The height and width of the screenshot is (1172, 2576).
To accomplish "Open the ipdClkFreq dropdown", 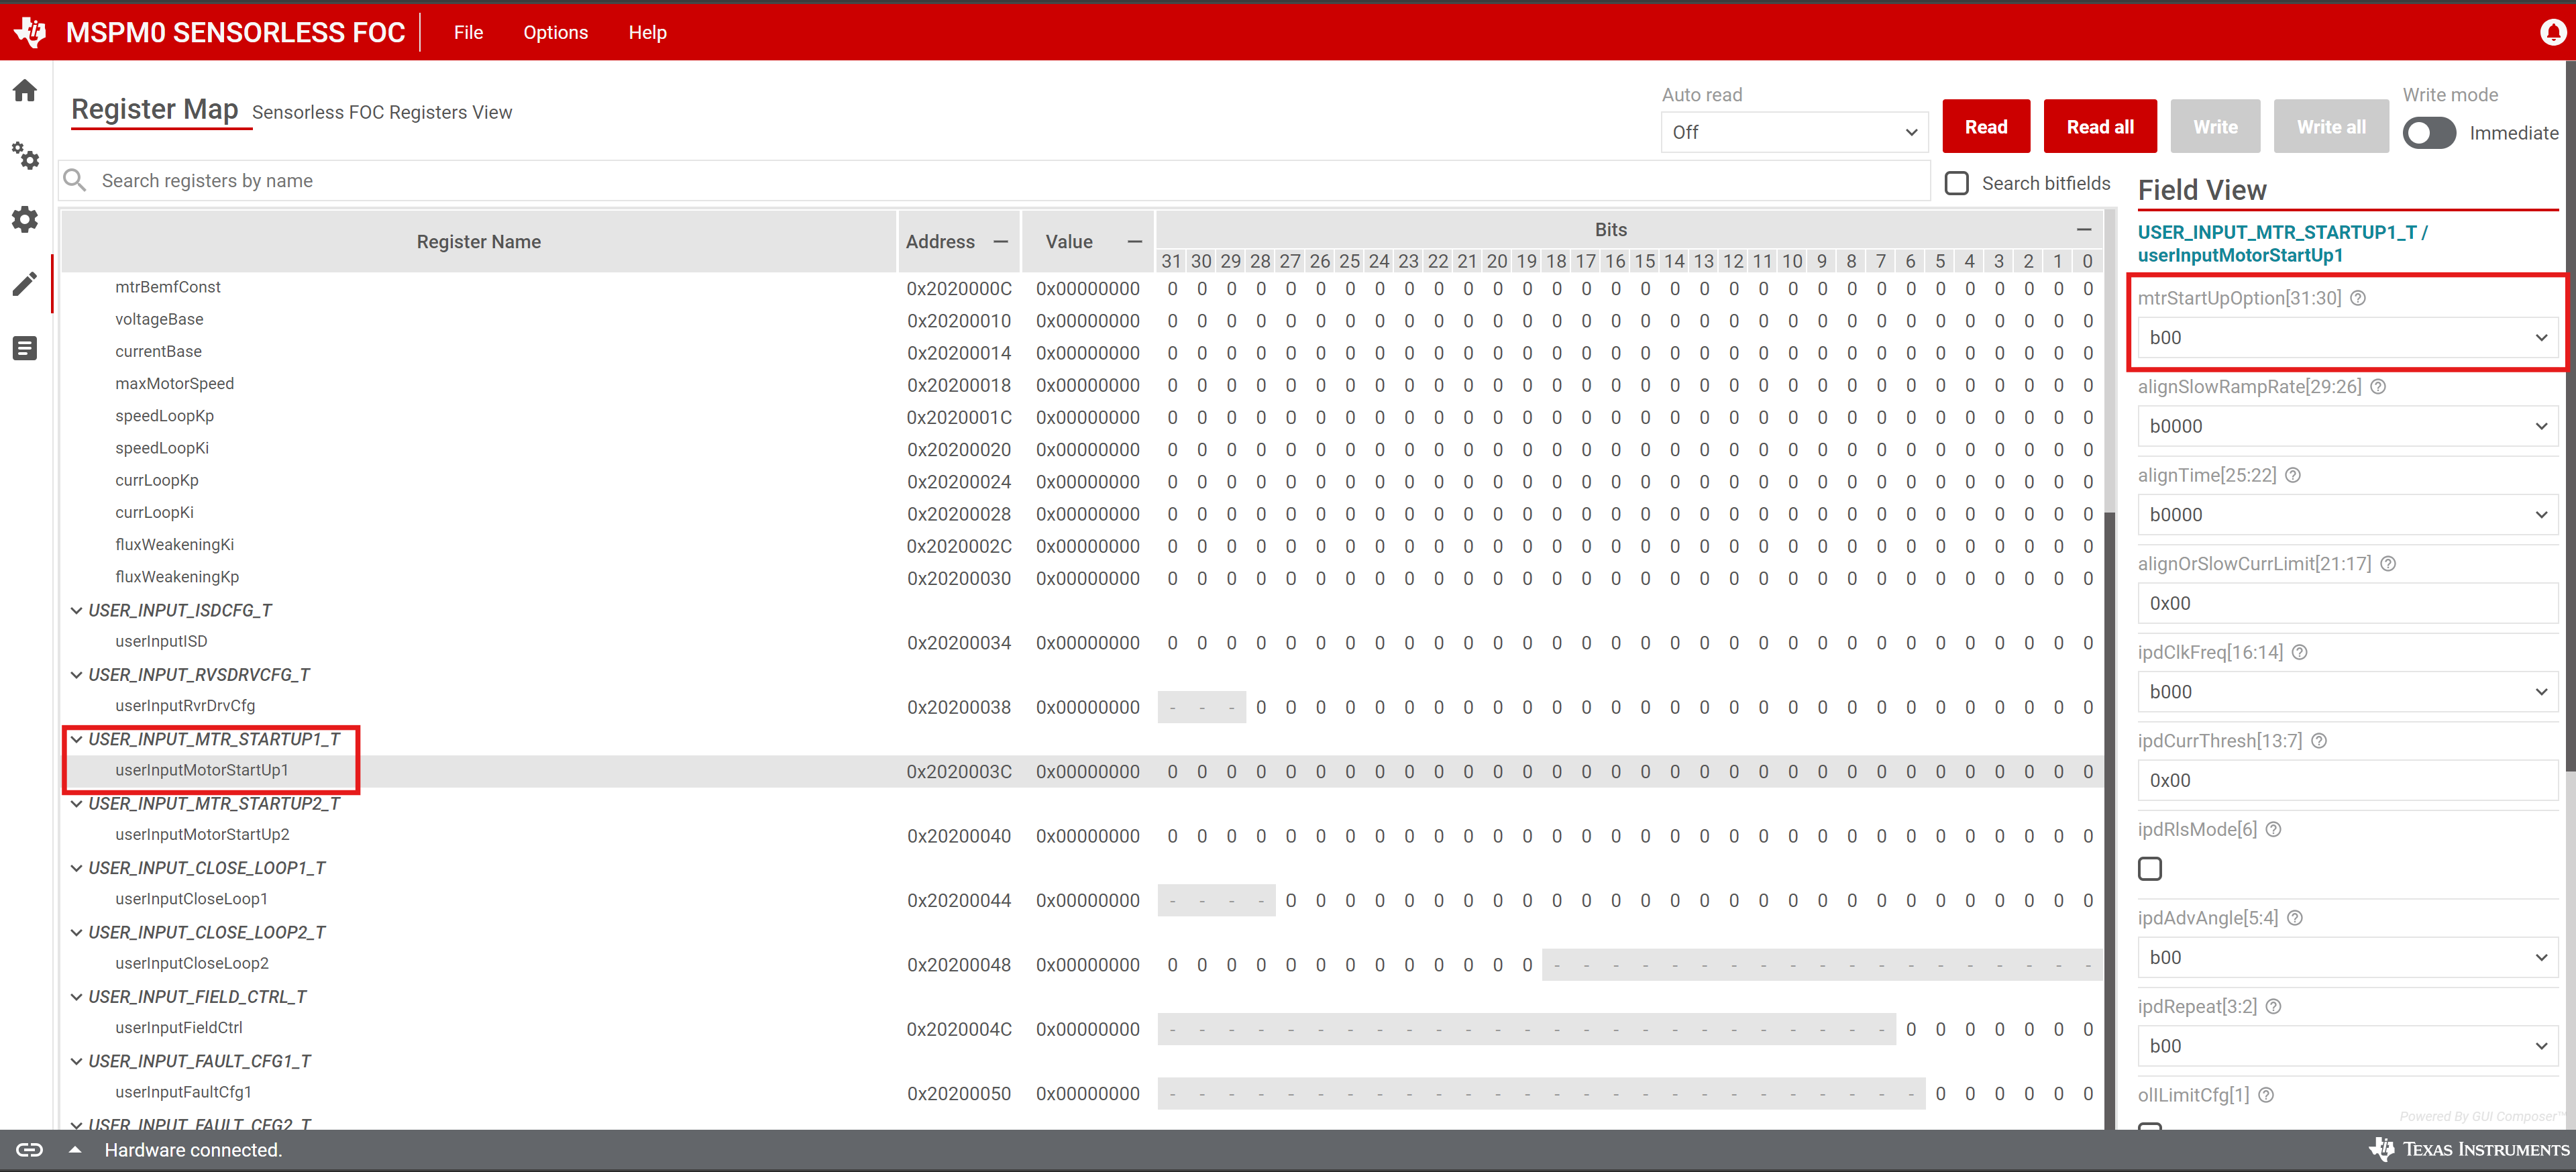I will (2347, 692).
